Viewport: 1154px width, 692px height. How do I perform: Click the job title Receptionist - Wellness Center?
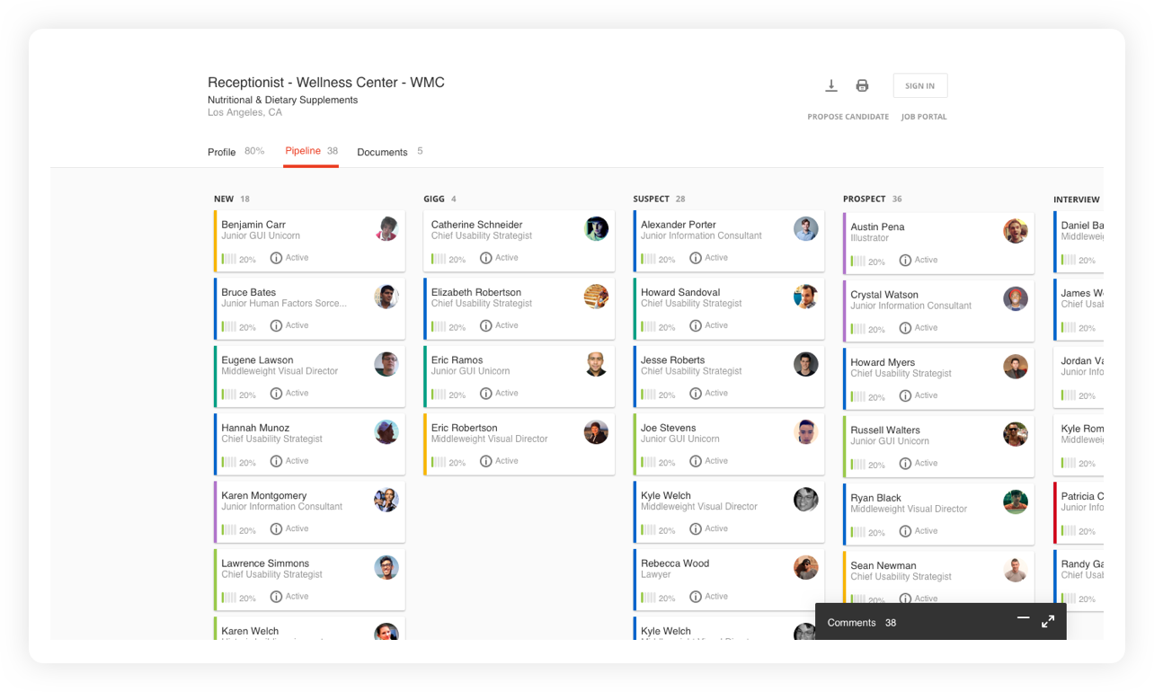pos(326,83)
